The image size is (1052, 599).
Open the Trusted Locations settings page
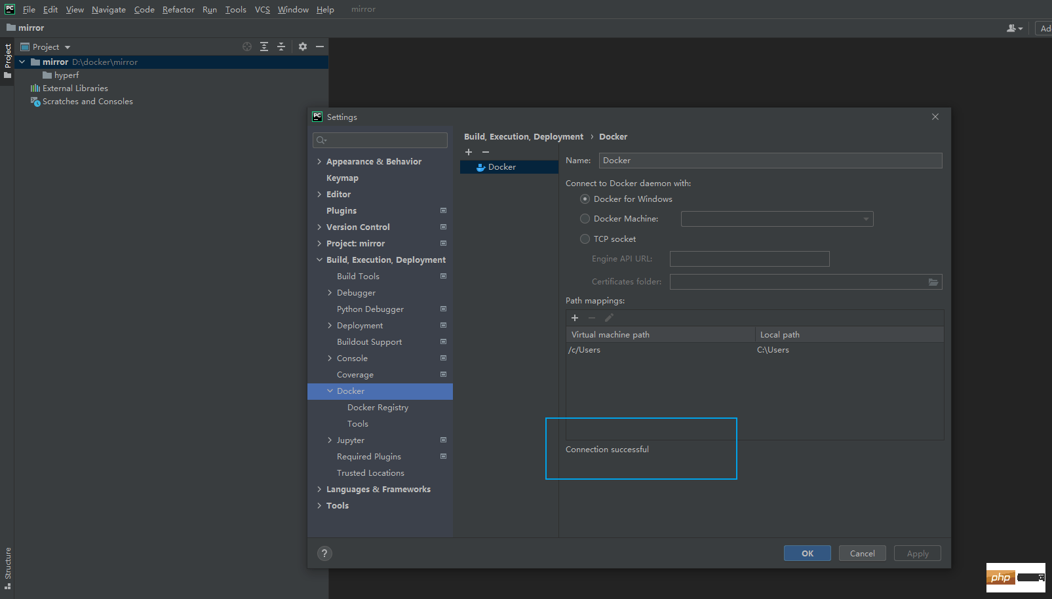click(x=370, y=473)
